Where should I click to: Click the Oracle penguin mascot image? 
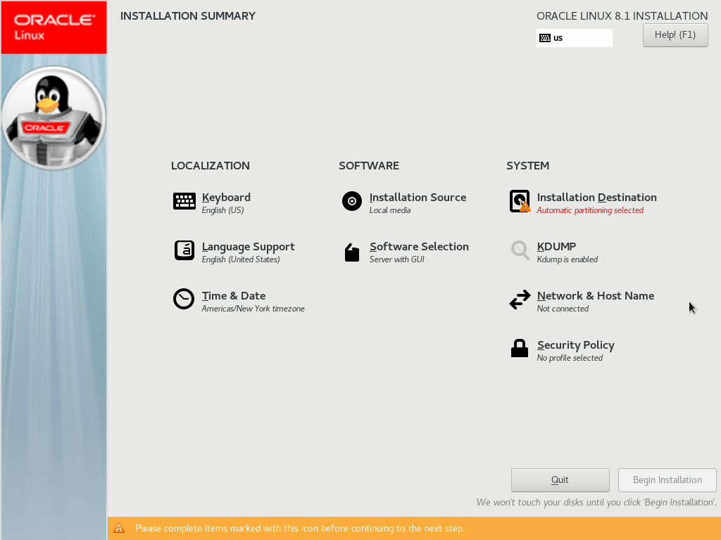[54, 118]
